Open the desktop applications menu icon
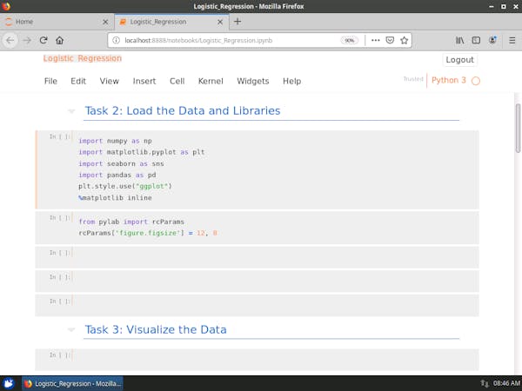The width and height of the screenshot is (522, 391). coord(9,383)
